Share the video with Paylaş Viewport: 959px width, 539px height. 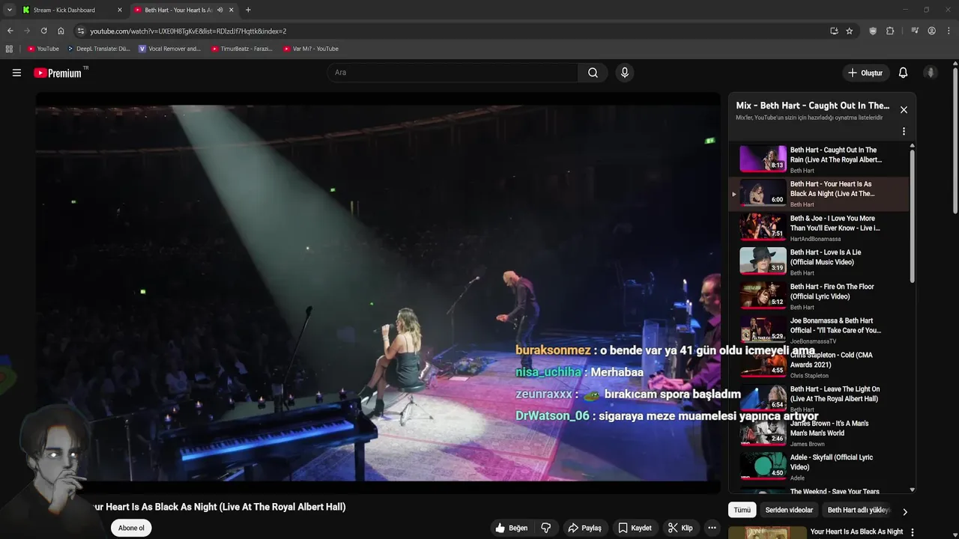(x=584, y=528)
